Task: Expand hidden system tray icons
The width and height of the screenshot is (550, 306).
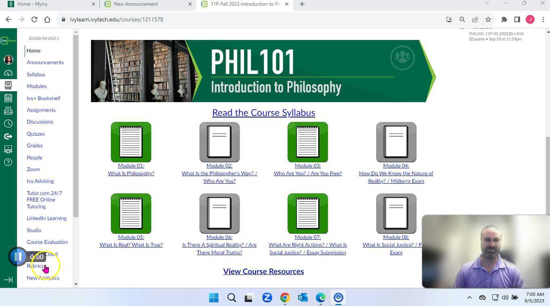Action: point(469,298)
